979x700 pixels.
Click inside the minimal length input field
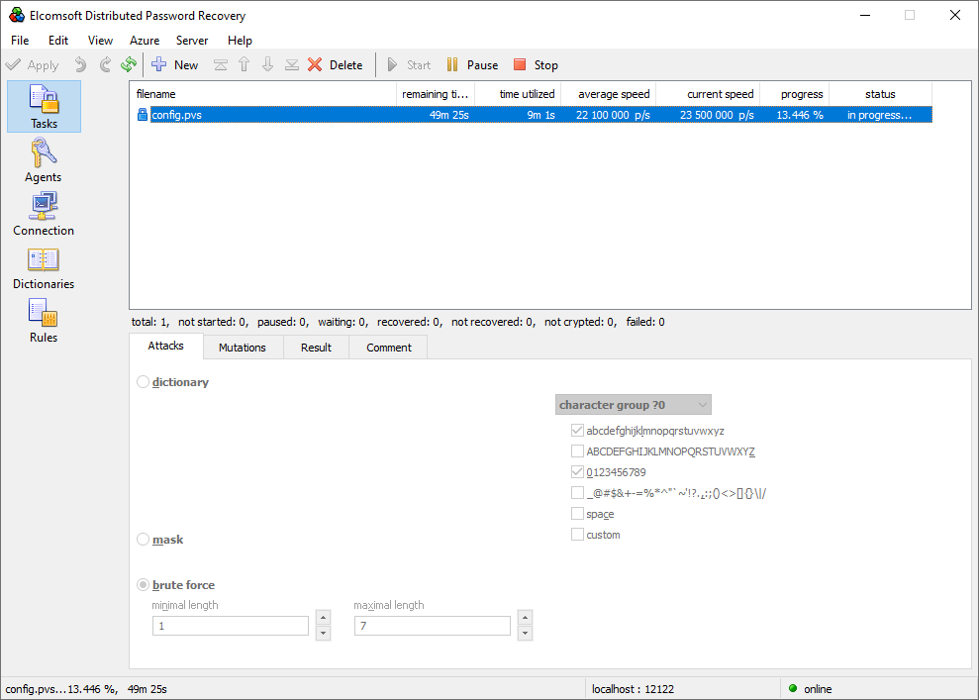pos(230,625)
